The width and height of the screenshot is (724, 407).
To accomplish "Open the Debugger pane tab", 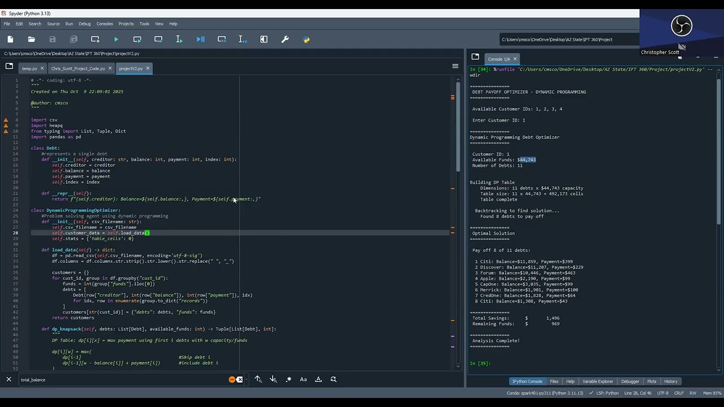I will pos(630,382).
